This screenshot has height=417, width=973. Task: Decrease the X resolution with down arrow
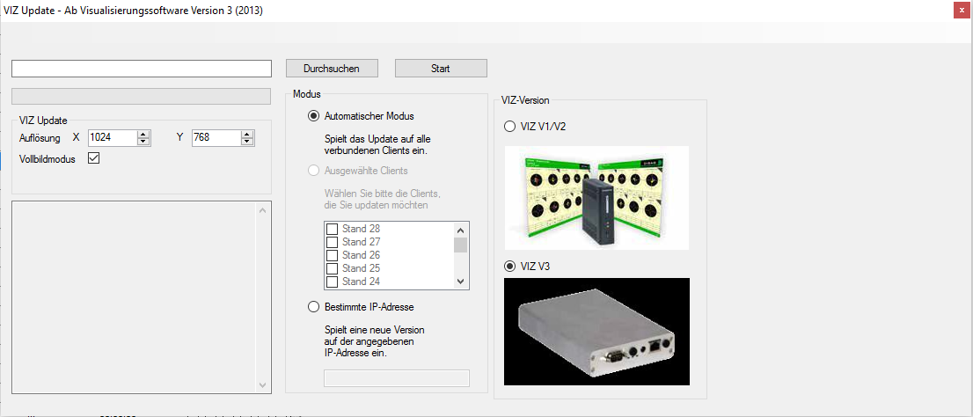[144, 141]
